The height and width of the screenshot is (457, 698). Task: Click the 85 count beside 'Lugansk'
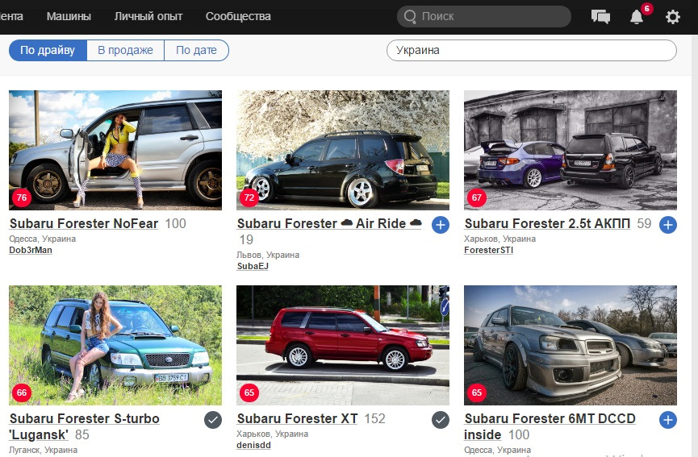82,434
